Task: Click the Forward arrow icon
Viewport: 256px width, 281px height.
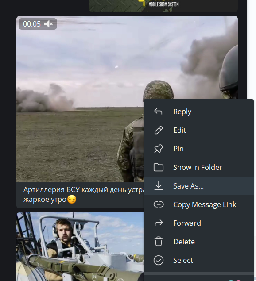Action: 159,223
